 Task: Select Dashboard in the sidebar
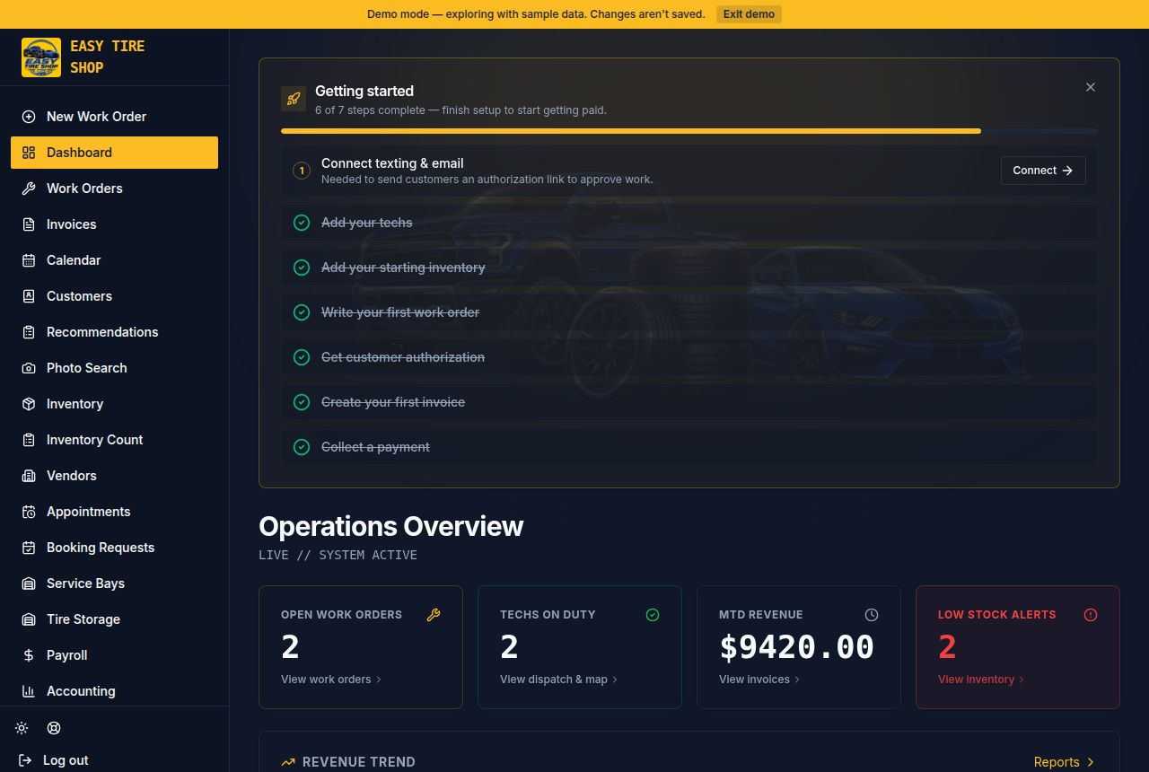(x=114, y=153)
